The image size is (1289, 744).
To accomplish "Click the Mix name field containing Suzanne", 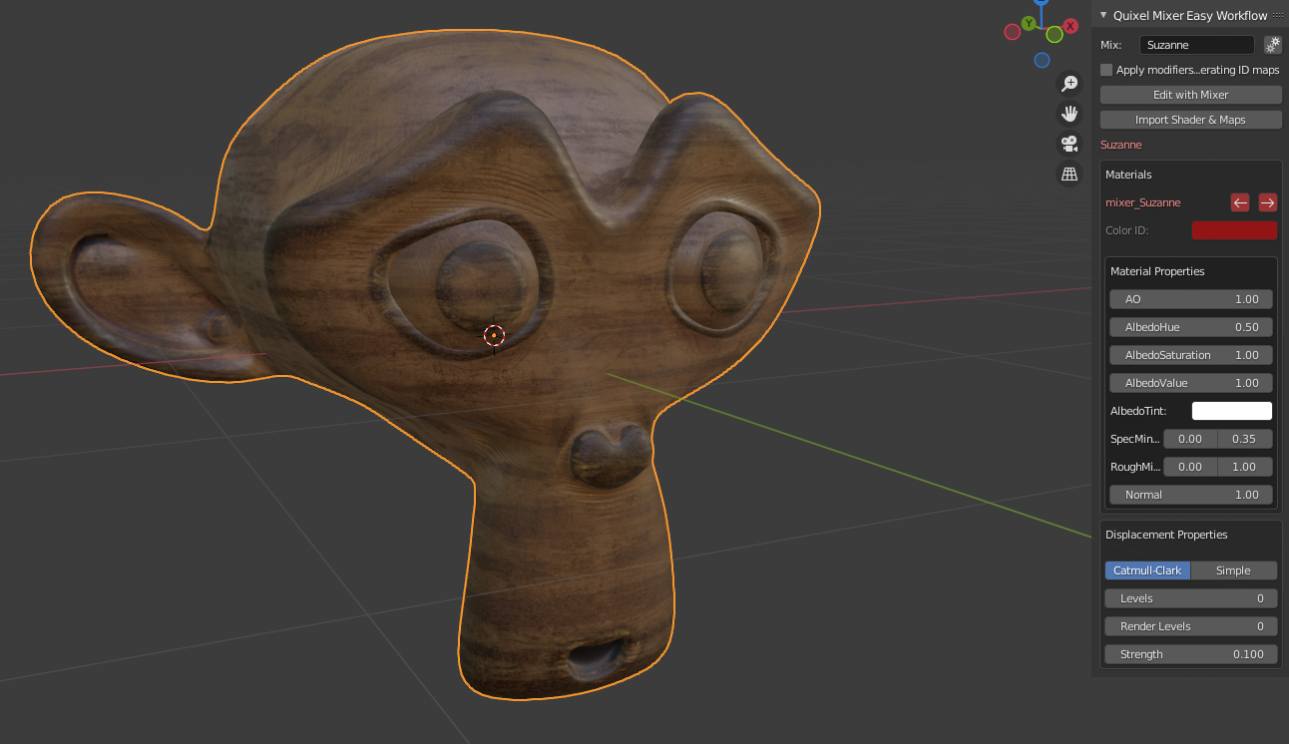I will coord(1197,45).
